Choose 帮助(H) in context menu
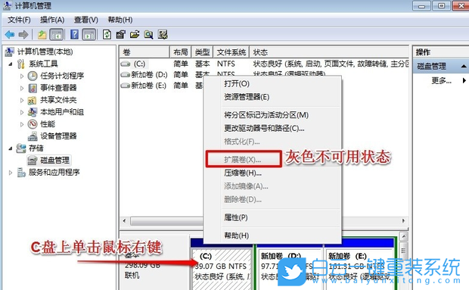Viewport: 469px width, 290px height. pyautogui.click(x=272, y=235)
